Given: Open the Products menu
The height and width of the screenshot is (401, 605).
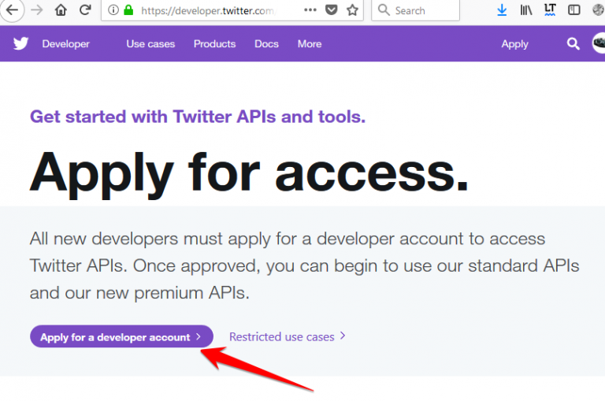Looking at the screenshot, I should pos(214,44).
